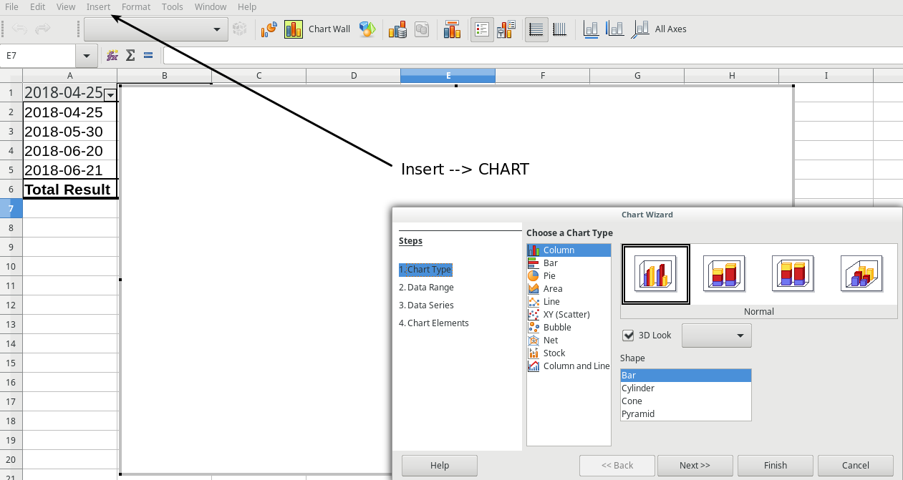Choose the Cylinder shape option
The image size is (903, 480).
click(638, 388)
